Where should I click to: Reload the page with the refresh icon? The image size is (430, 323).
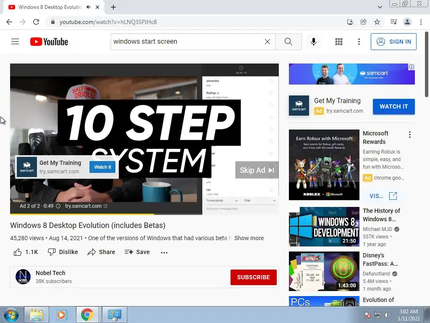(x=36, y=22)
